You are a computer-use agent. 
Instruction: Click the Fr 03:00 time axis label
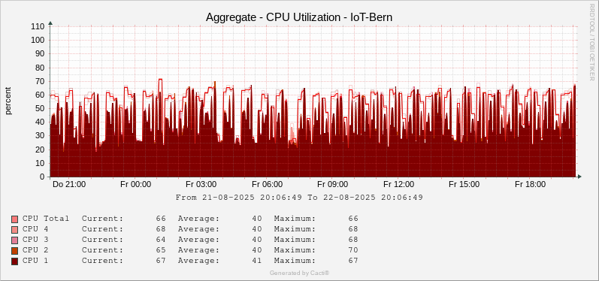[201, 184]
